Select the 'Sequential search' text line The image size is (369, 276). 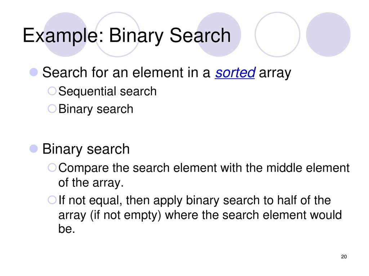tap(107, 91)
